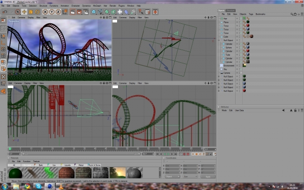Open the Size mode dropdown

191,177
